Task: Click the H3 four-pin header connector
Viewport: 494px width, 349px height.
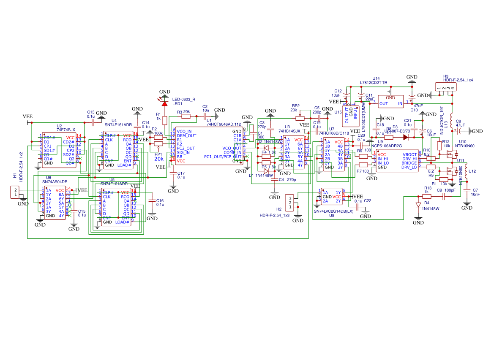Action: (445, 87)
